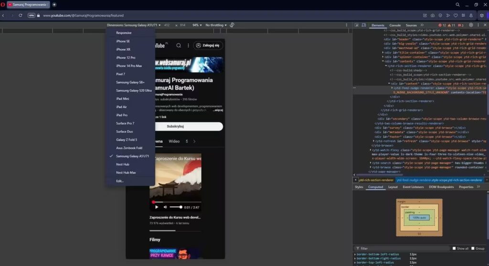Click the Zaloguj się sign-in button
Image resolution: width=489 pixels, height=266 pixels.
click(208, 45)
